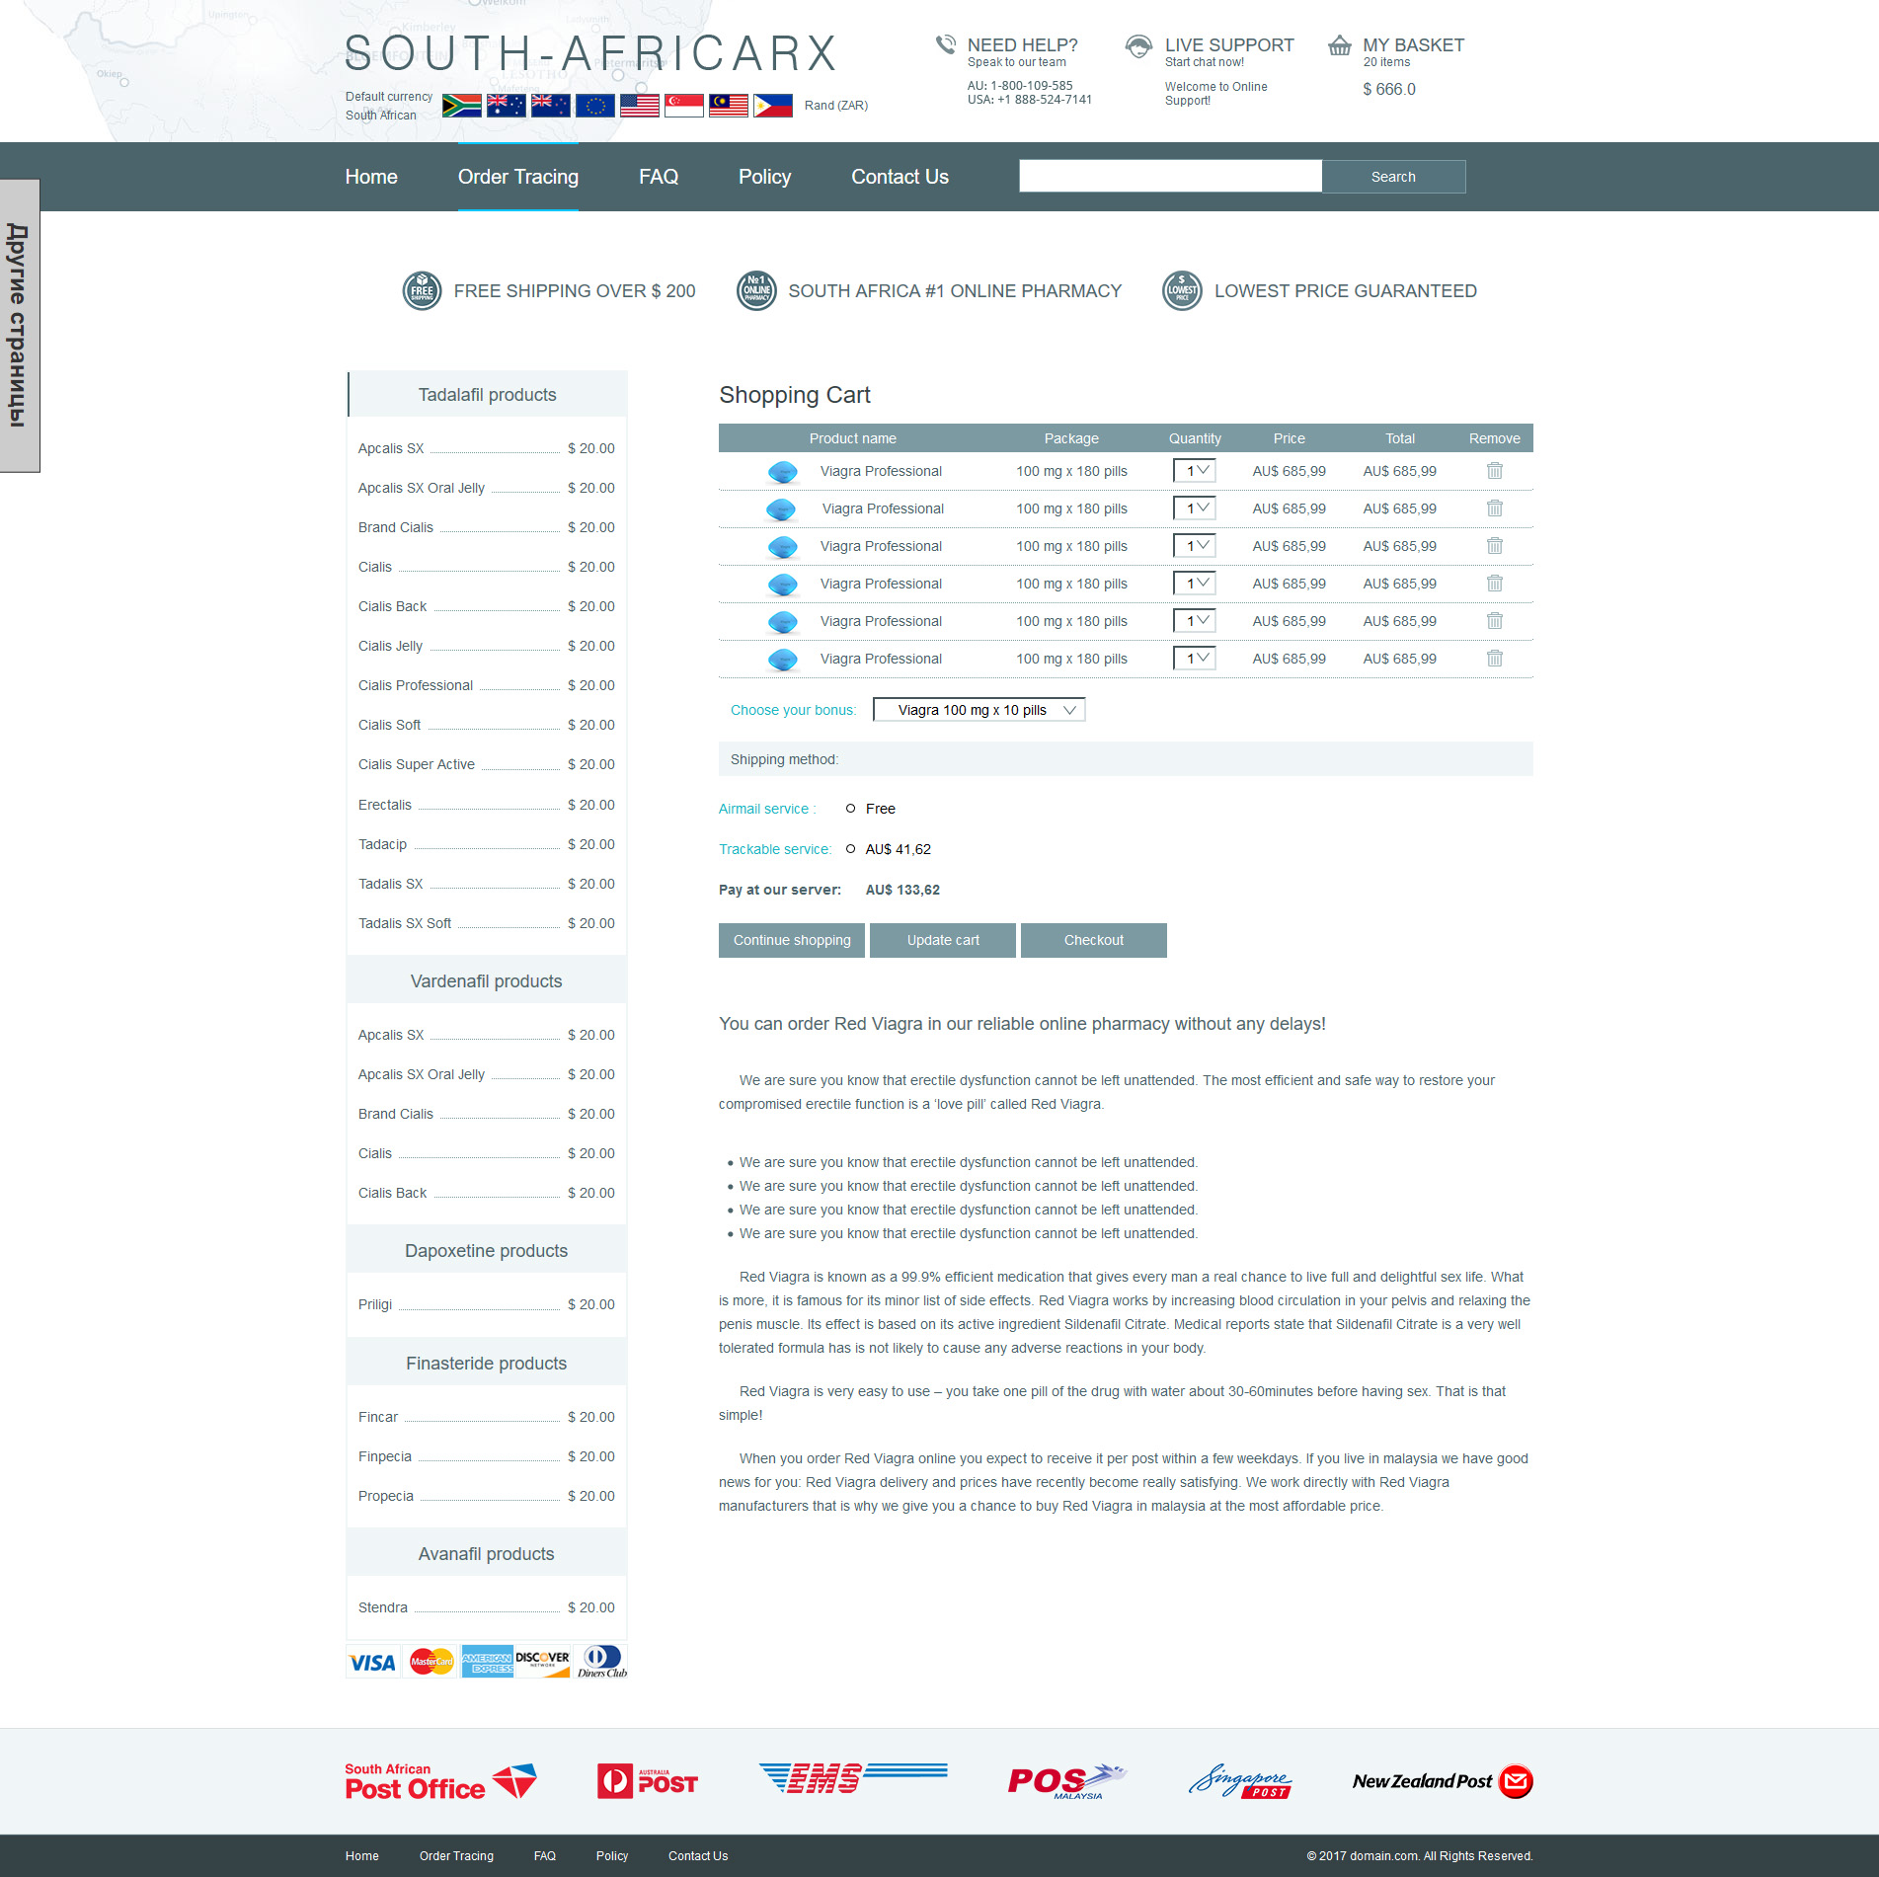Open the Vardenafil products category

(487, 981)
